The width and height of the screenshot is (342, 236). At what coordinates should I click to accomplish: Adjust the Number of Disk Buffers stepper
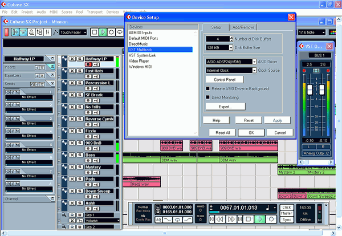click(x=231, y=39)
